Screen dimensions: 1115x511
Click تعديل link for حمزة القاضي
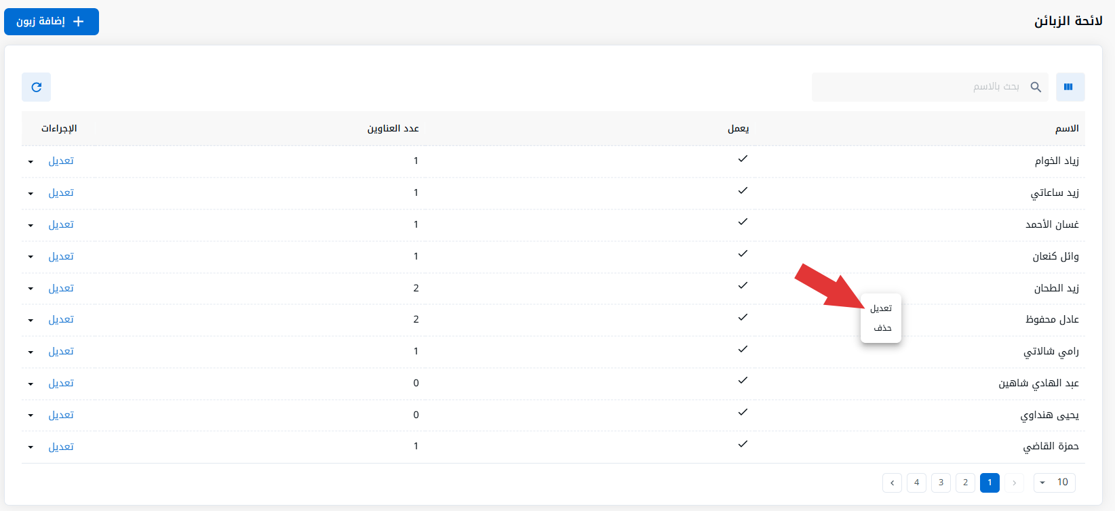click(61, 447)
